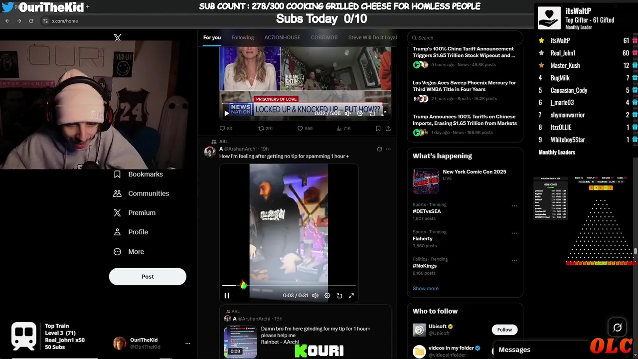Open the More options for #NoKings trend
The width and height of the screenshot is (638, 359).
514,260
